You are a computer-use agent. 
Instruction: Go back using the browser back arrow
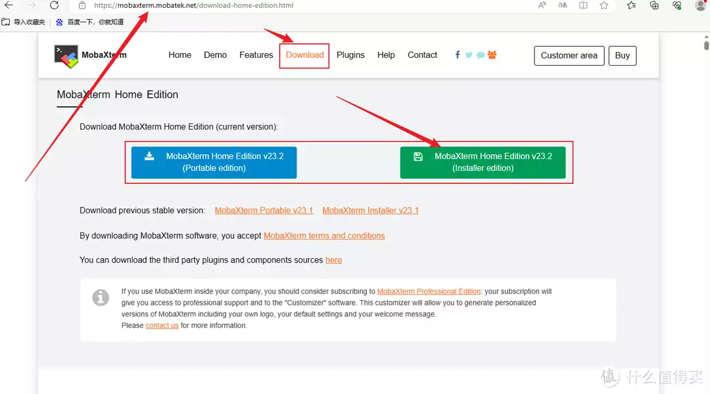[x=9, y=5]
